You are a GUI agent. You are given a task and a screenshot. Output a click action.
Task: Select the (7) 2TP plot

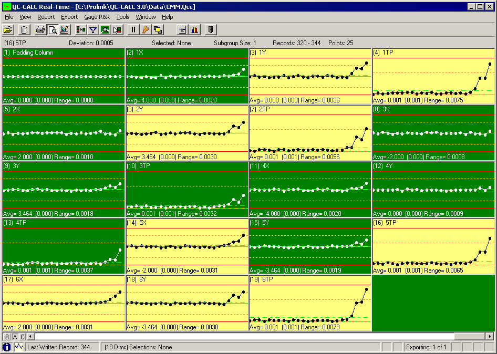pos(310,133)
